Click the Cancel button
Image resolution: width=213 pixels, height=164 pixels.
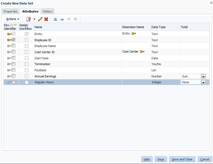coord(205,159)
